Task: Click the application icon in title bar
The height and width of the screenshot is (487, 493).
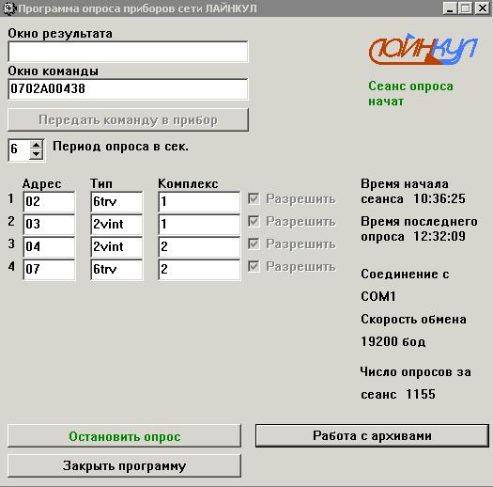Action: coord(8,8)
